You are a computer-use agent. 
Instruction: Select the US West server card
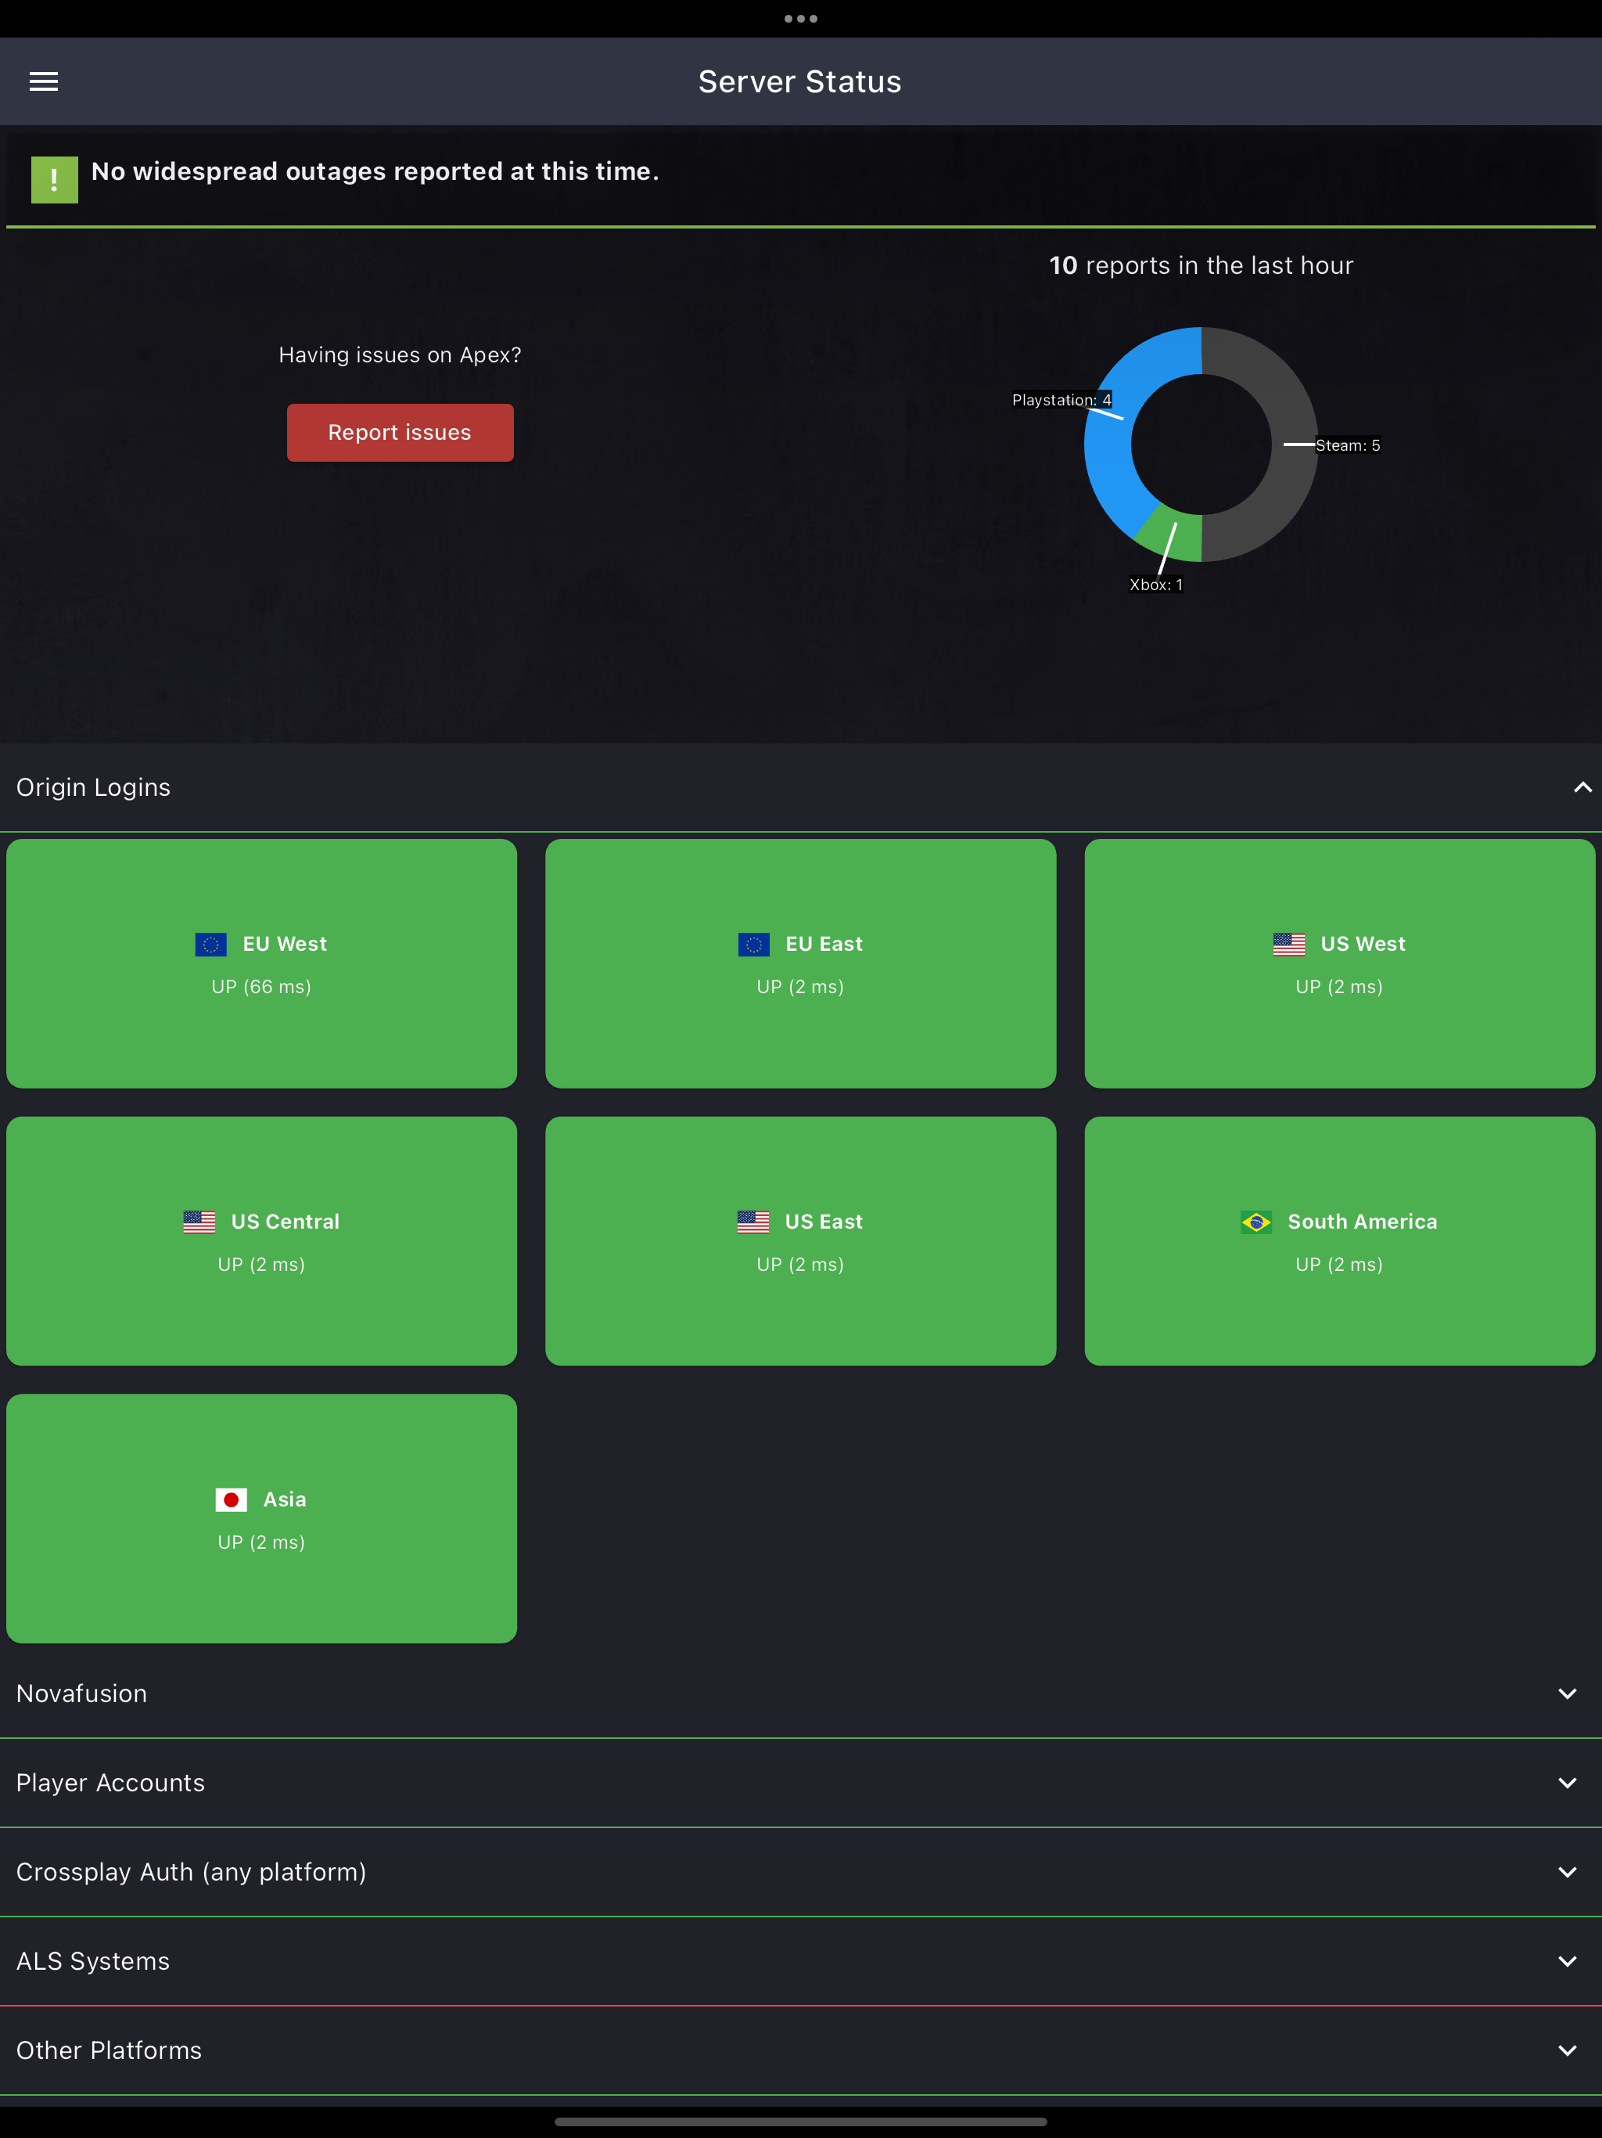tap(1339, 963)
